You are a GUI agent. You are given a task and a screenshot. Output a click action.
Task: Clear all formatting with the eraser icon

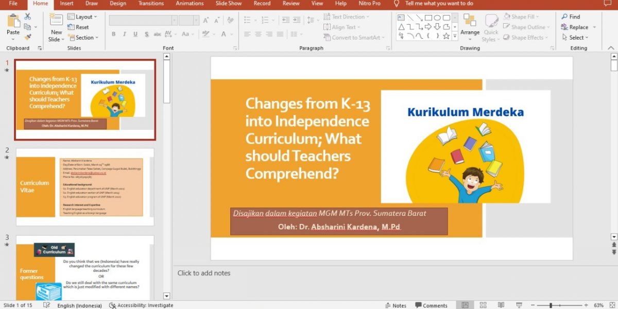point(230,21)
